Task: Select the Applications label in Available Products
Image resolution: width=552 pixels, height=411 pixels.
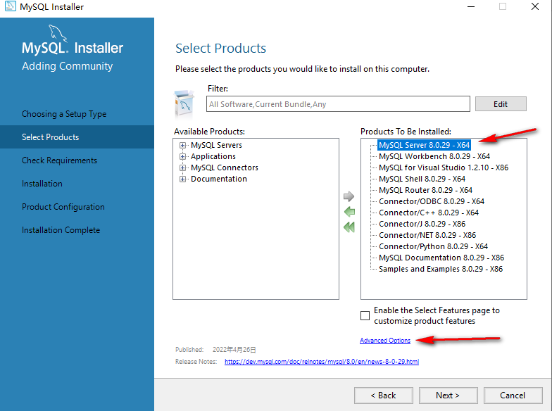Action: tap(213, 156)
